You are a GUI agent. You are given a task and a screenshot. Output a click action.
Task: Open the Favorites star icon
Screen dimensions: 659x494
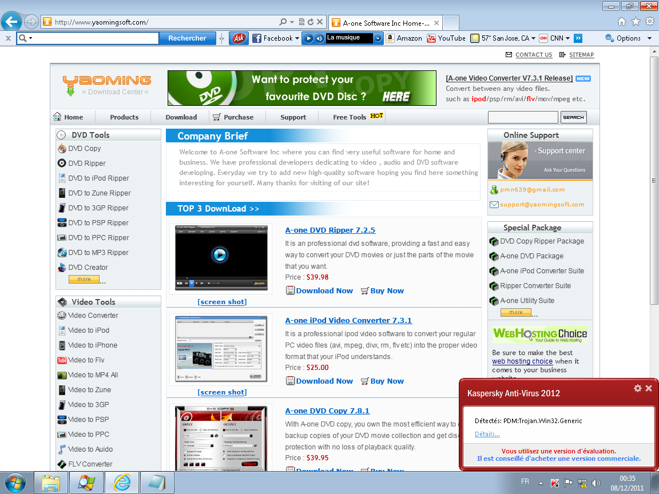pos(636,22)
